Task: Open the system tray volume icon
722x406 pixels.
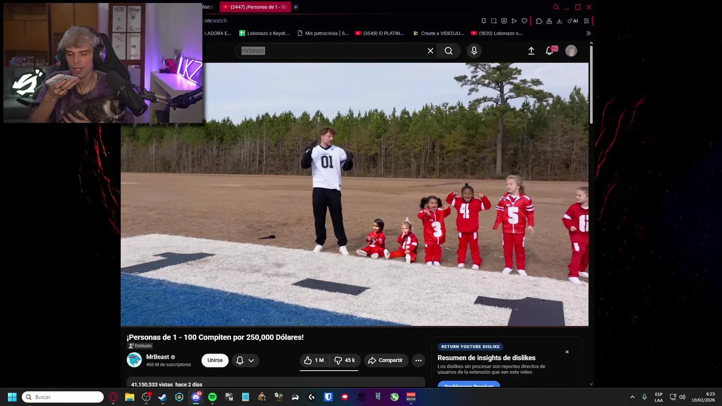Action: point(682,397)
